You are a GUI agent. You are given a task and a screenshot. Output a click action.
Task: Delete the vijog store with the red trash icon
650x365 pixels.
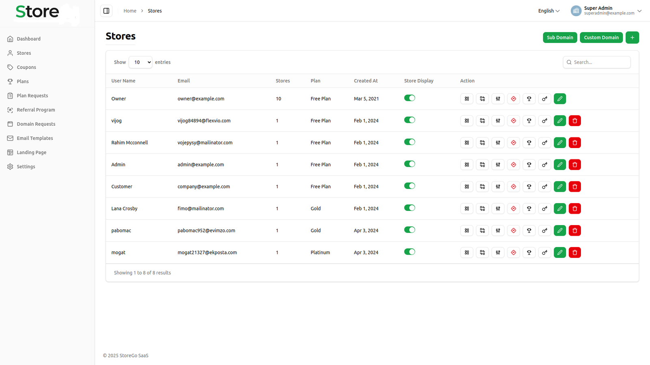pyautogui.click(x=575, y=121)
